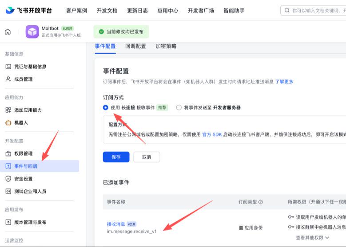Switch to 事件配置 tab

(105, 46)
